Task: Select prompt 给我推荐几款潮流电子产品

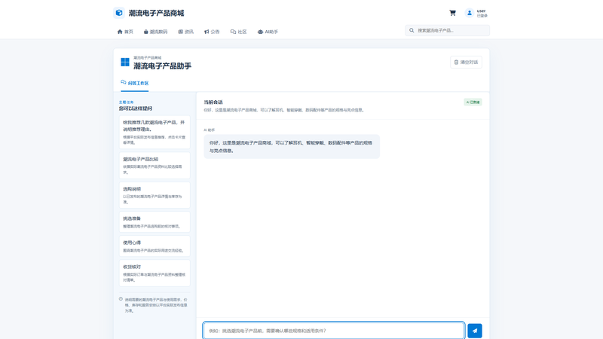Action: (155, 133)
